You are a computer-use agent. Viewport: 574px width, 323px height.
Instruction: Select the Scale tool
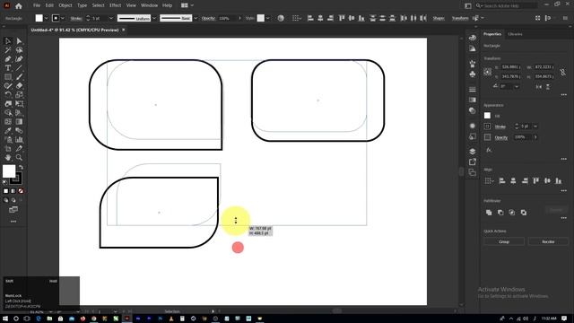(x=19, y=95)
